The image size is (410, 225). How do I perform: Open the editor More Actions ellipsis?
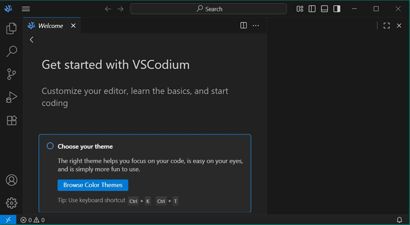256,25
